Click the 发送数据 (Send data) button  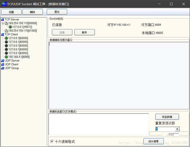[x=167, y=117]
